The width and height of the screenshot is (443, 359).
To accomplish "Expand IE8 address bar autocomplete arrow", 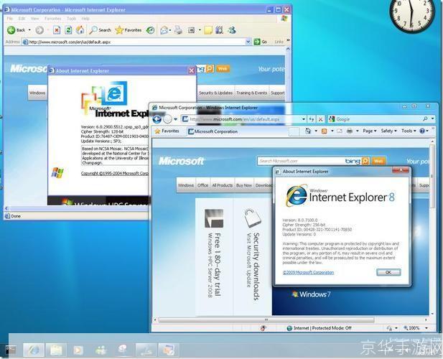I will [x=304, y=119].
